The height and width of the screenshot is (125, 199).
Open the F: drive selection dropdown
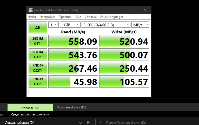pos(106,25)
